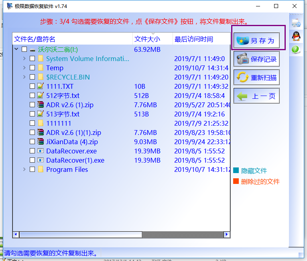Open the QQ penguin contact icon
This screenshot has height=261, width=307.
[296, 36]
